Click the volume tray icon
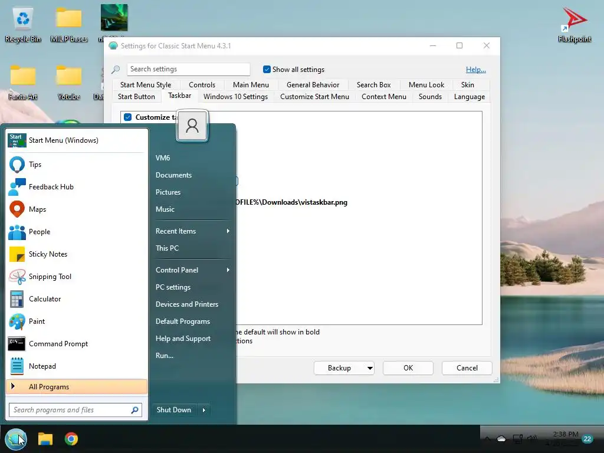 pyautogui.click(x=533, y=439)
